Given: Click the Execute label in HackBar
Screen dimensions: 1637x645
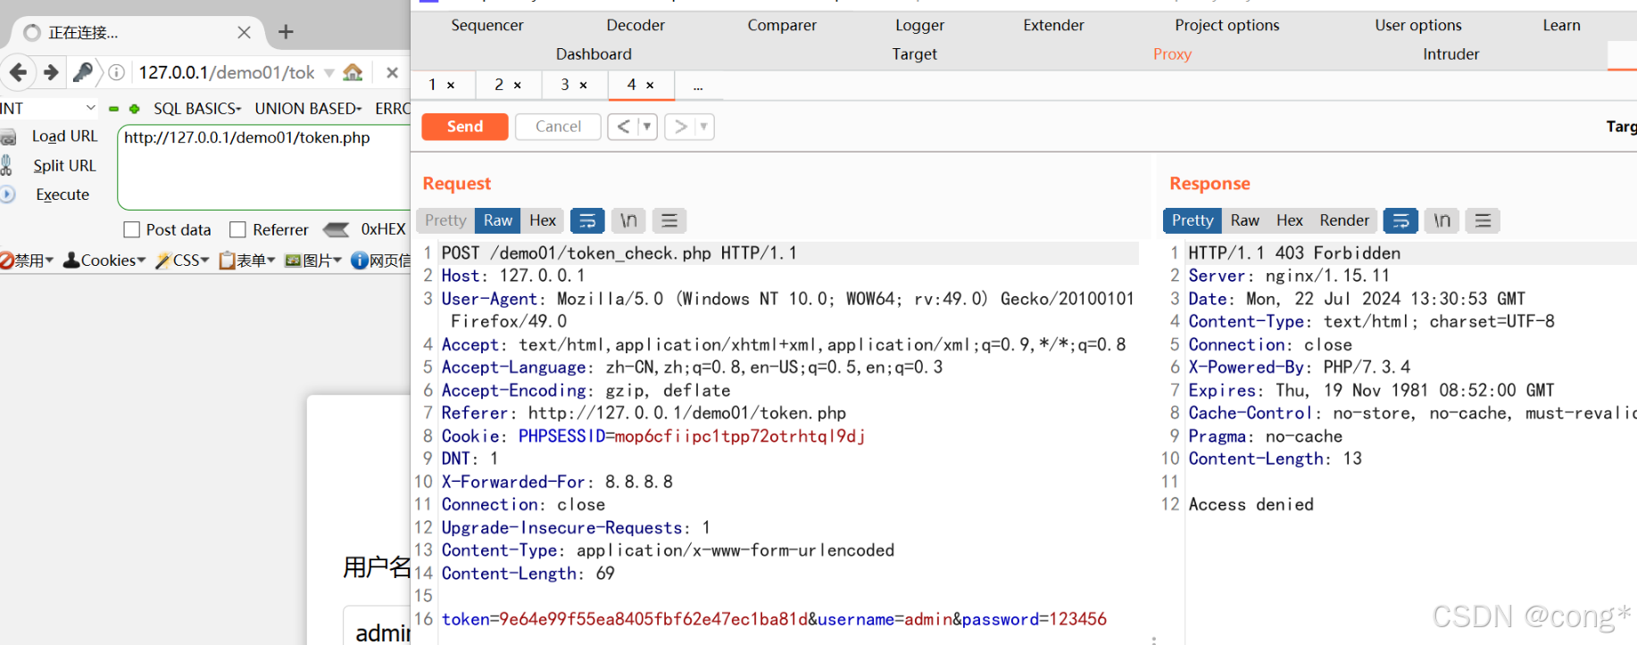Looking at the screenshot, I should [x=62, y=194].
